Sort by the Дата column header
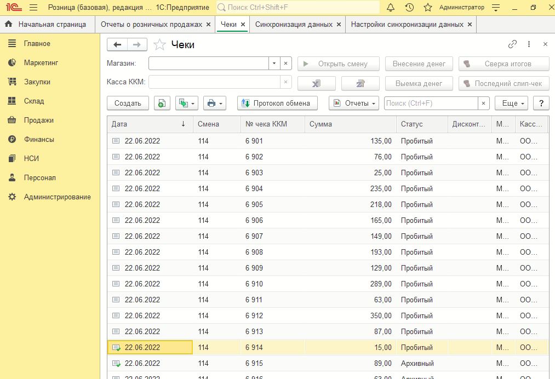The width and height of the screenshot is (555, 379). pyautogui.click(x=148, y=124)
